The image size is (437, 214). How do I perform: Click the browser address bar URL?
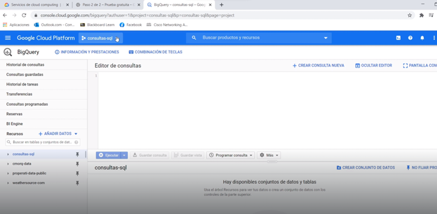pos(137,15)
